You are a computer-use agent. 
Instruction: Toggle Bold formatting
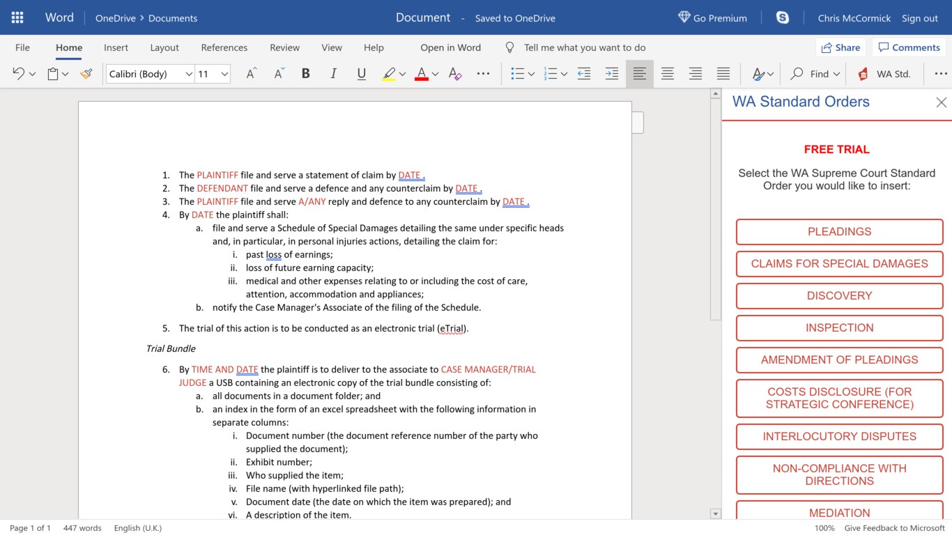pos(305,74)
